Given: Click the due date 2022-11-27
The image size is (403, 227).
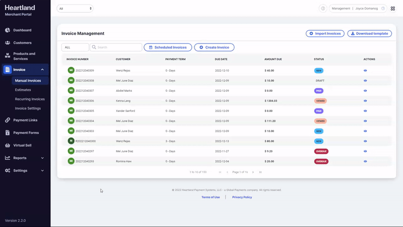Looking at the screenshot, I should (222, 151).
